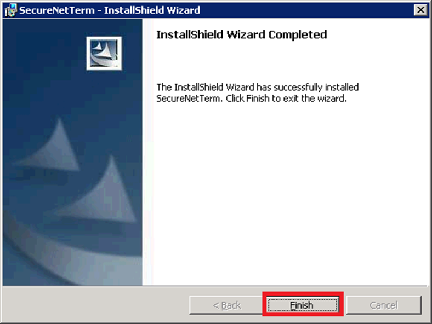Click the SecureNetTerm - InstallShield Wizard title text
The image size is (432, 324).
point(110,10)
